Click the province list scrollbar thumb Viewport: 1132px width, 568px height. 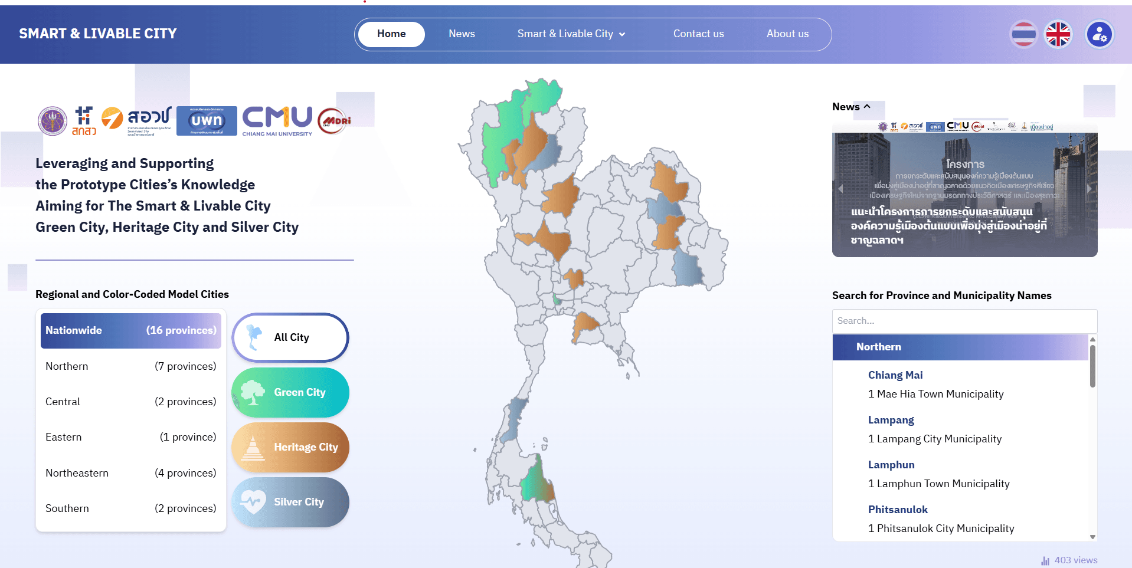click(x=1092, y=366)
